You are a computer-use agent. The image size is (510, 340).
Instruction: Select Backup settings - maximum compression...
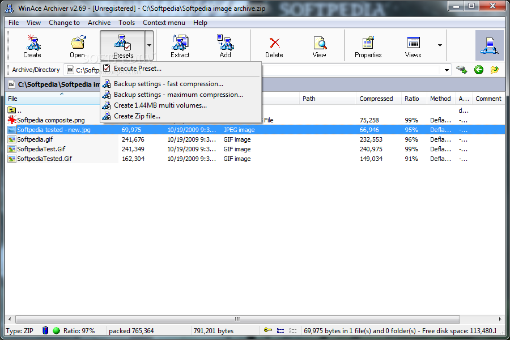181,95
